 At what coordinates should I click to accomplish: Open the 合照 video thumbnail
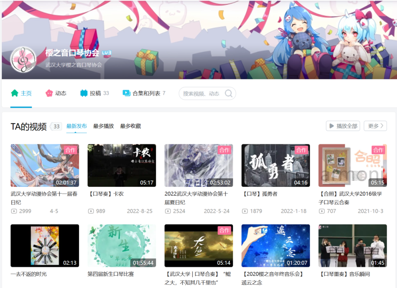353,165
